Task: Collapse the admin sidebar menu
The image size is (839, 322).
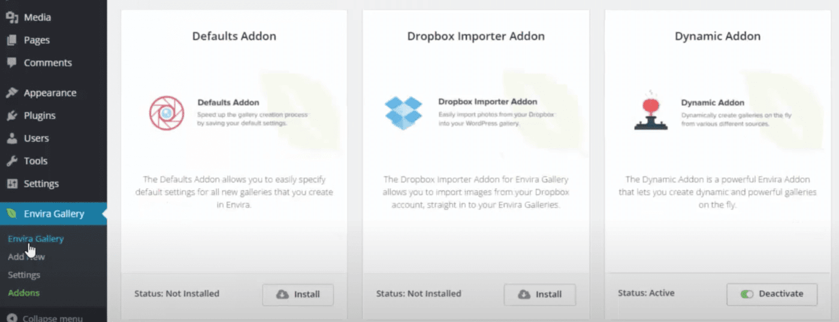Action: coord(45,318)
